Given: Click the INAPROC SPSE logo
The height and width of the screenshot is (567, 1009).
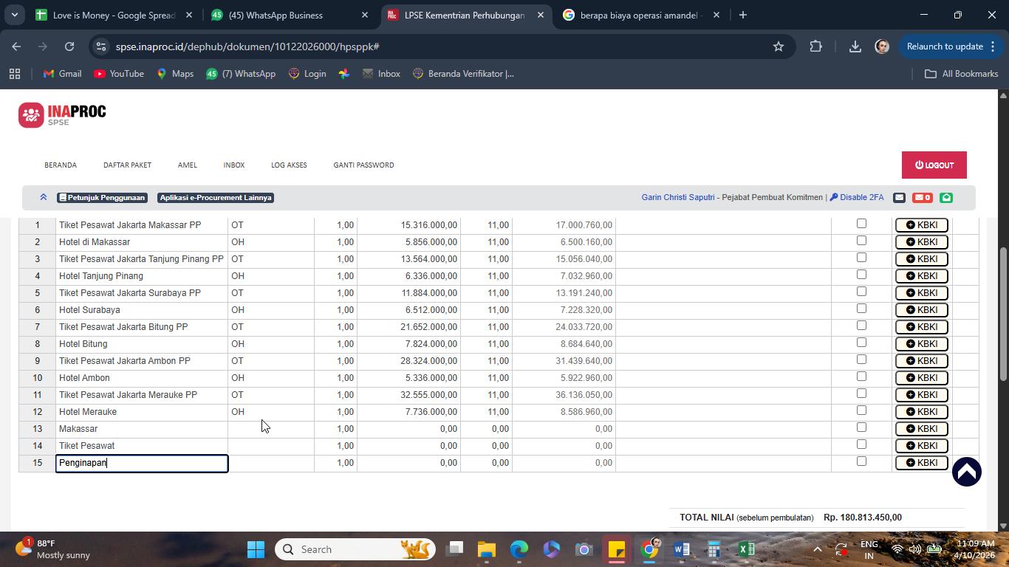Looking at the screenshot, I should tap(62, 114).
